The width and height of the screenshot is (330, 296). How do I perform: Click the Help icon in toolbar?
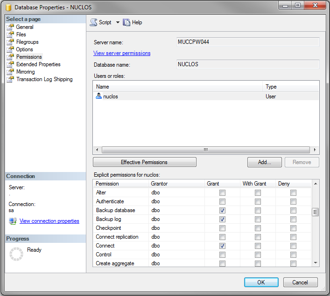click(127, 22)
